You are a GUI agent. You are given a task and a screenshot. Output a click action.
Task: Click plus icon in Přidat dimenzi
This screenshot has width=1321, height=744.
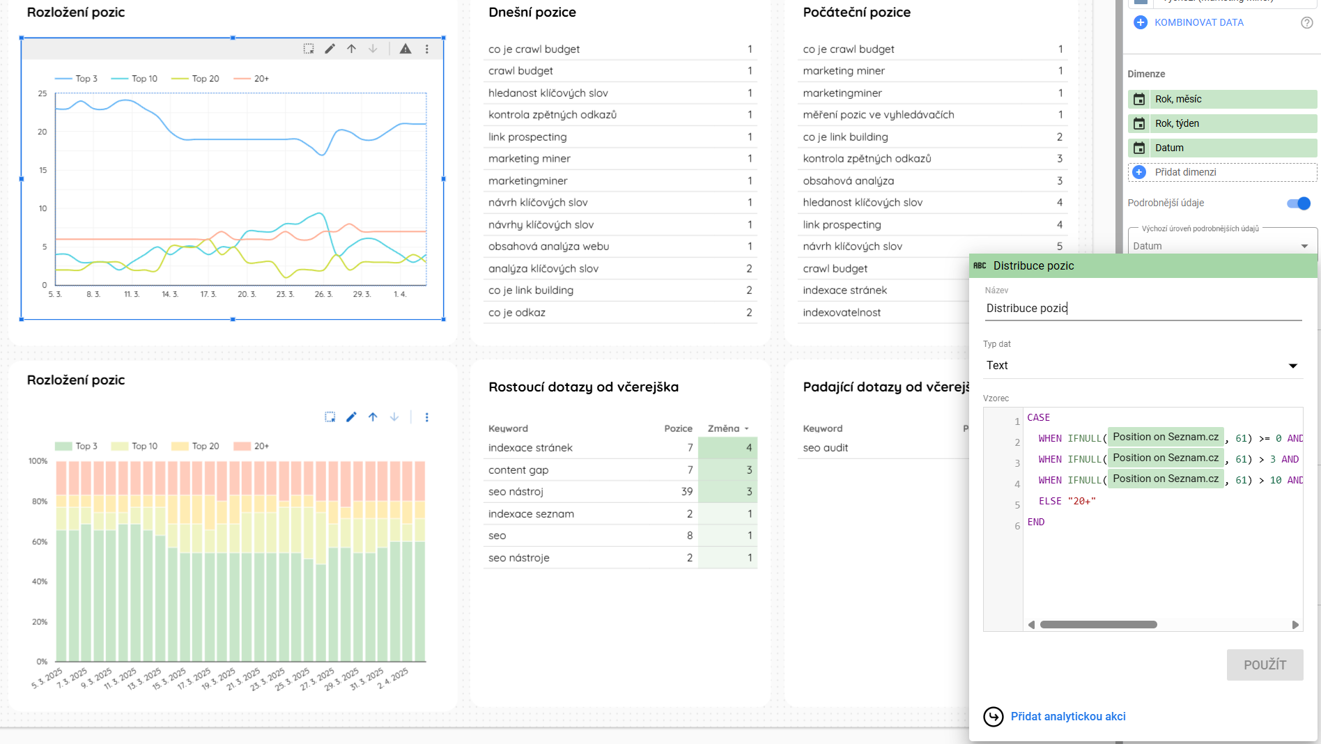tap(1139, 172)
